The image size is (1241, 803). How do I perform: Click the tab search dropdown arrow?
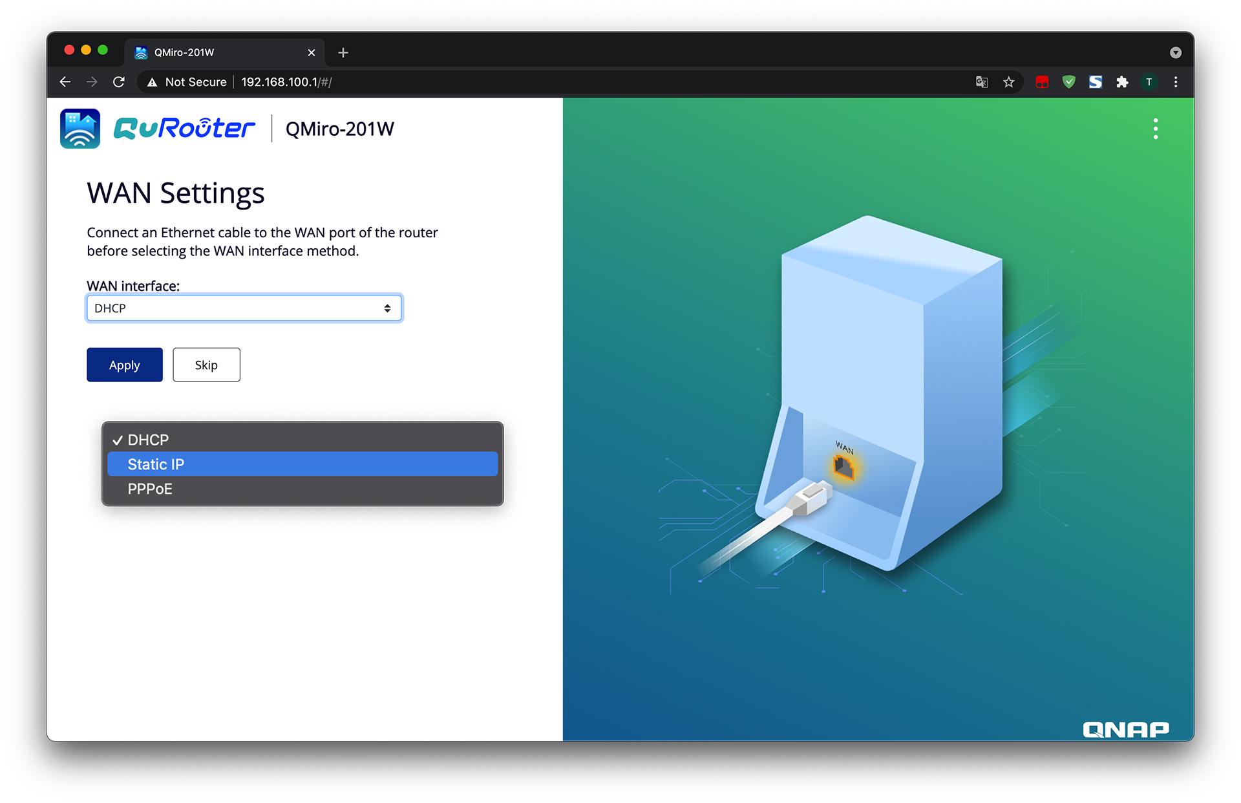click(x=1176, y=53)
